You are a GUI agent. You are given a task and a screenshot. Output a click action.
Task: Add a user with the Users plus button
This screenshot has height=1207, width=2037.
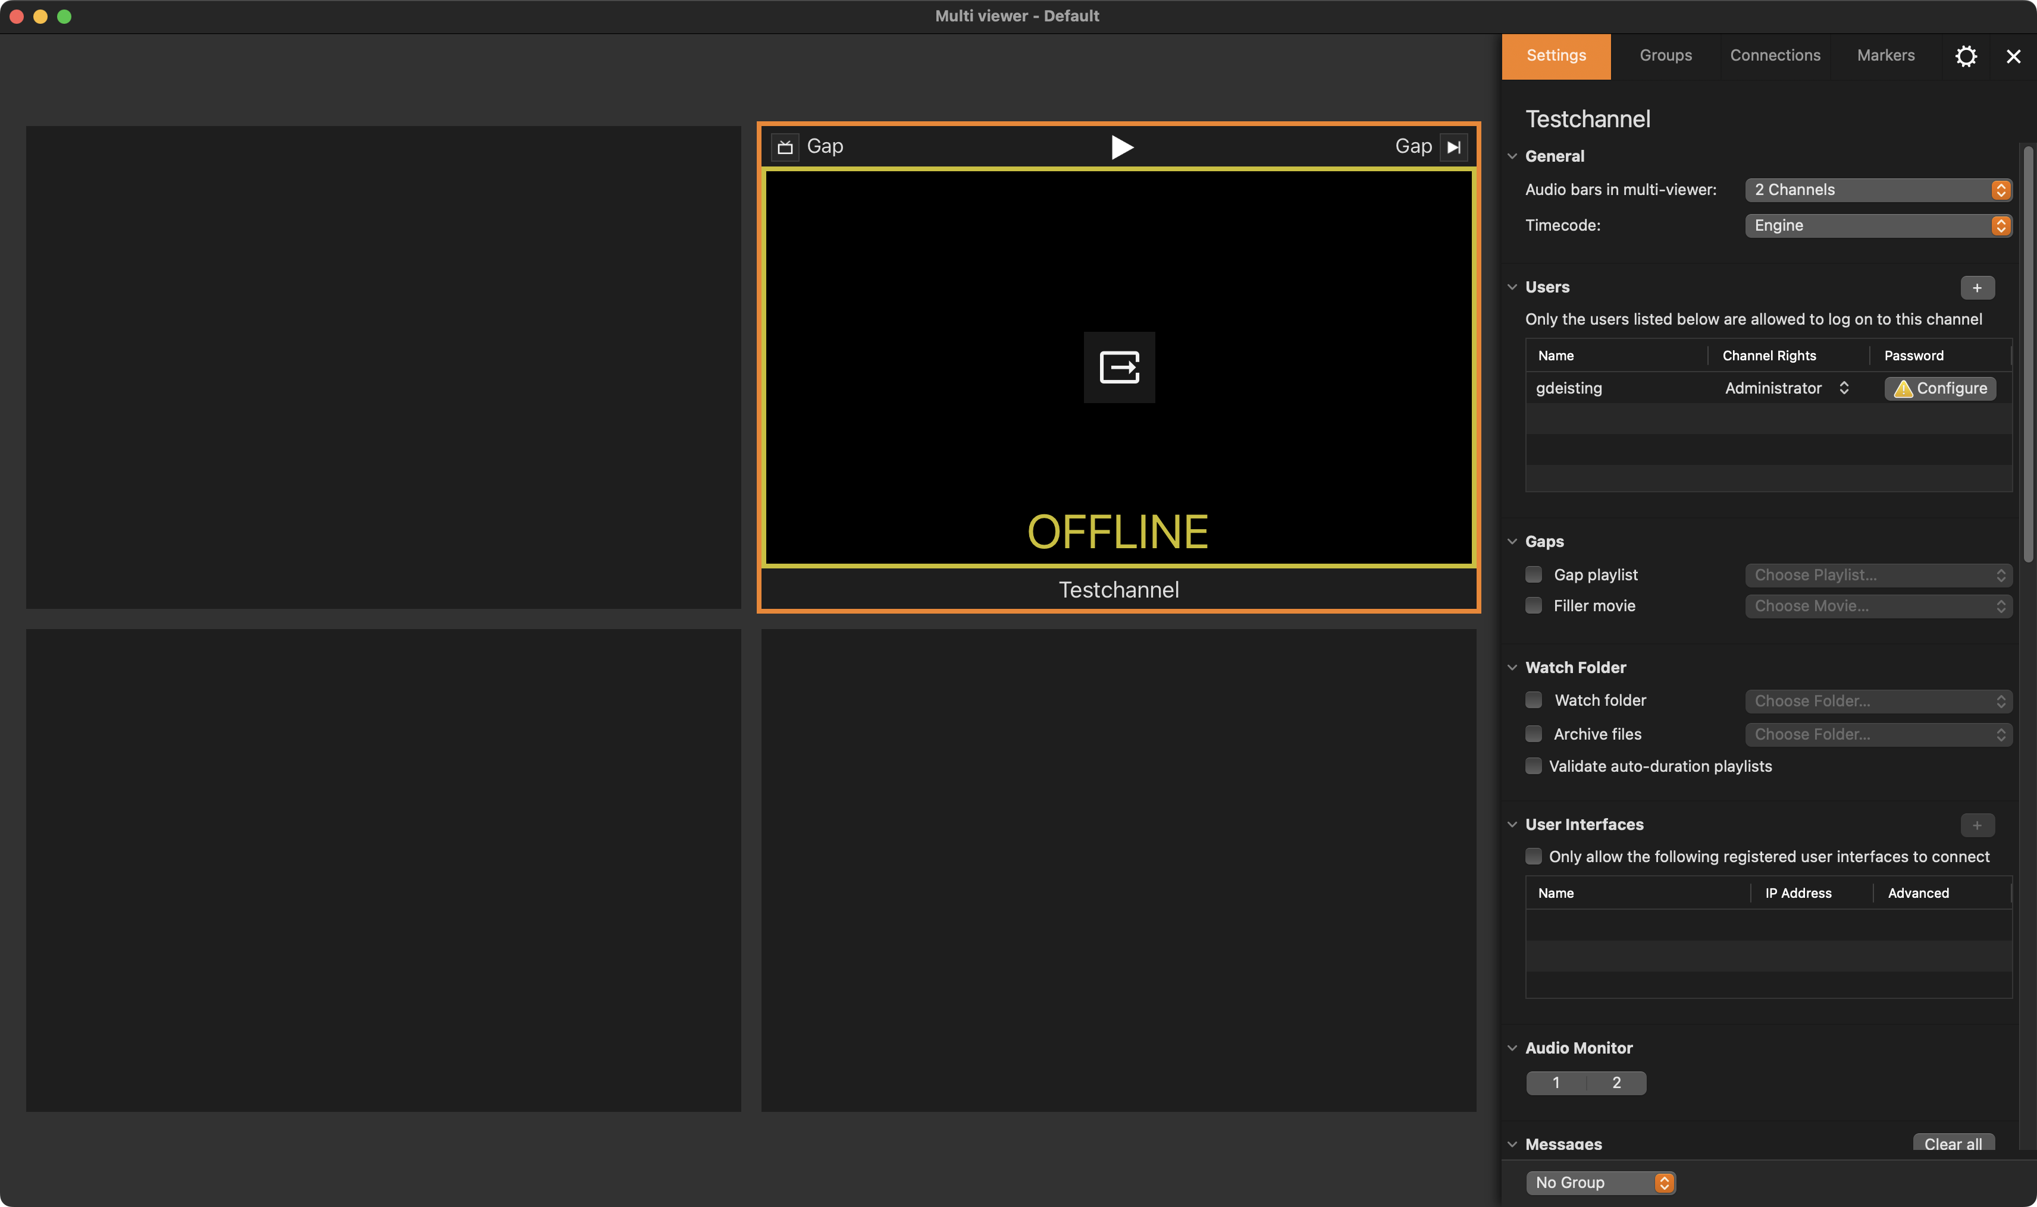click(x=1977, y=288)
